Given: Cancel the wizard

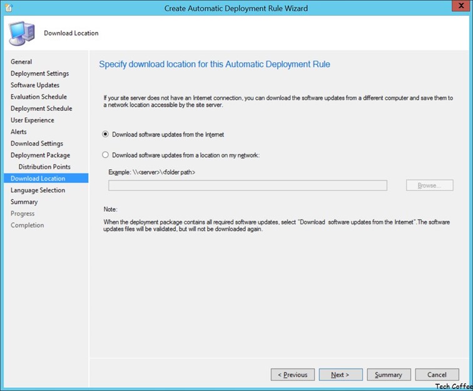Looking at the screenshot, I should [x=437, y=375].
